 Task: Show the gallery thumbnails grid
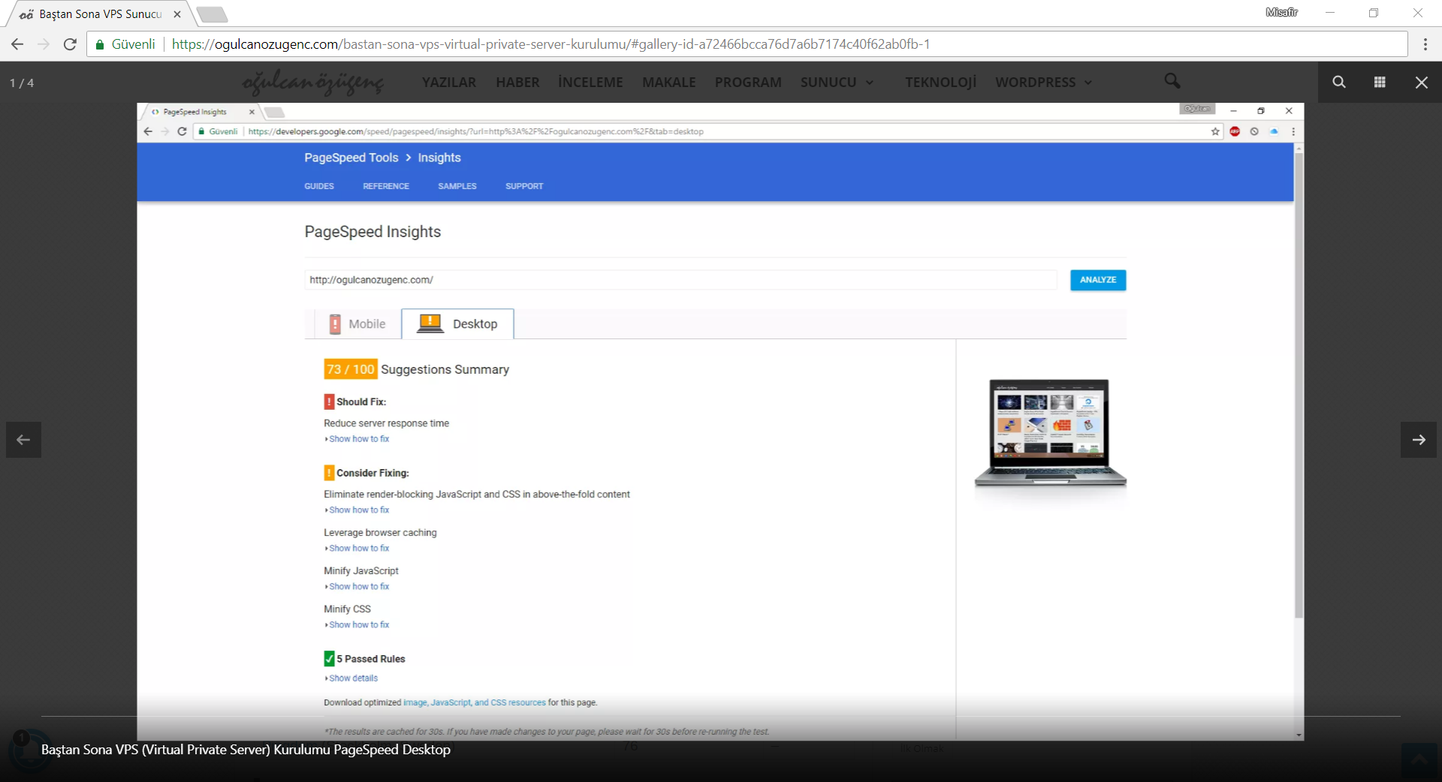pos(1380,82)
